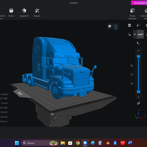Click the Actualizar upgrade button
This screenshot has height=147, width=147.
(139, 3)
